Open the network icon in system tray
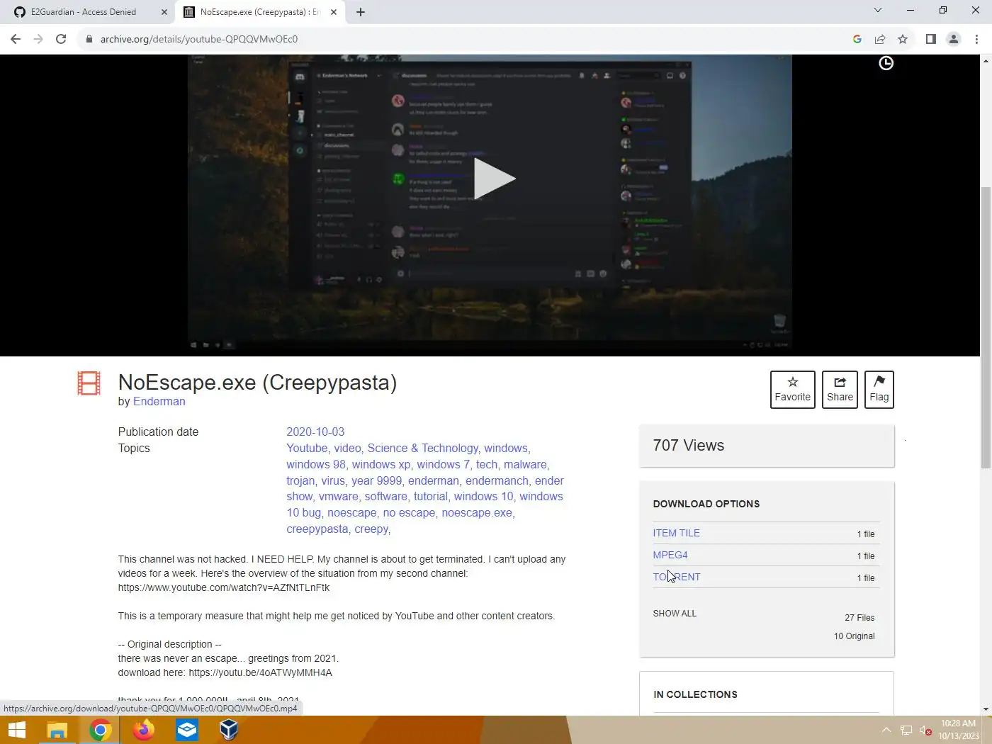This screenshot has height=744, width=992. pos(906,730)
